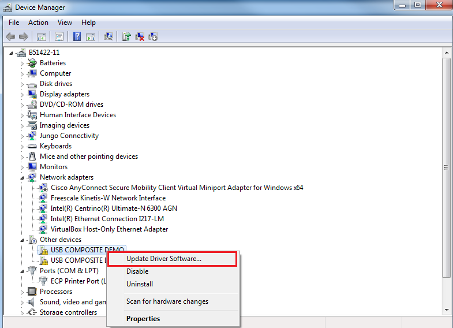Choose Update Driver Software from context menu
This screenshot has width=453, height=328.
[164, 259]
